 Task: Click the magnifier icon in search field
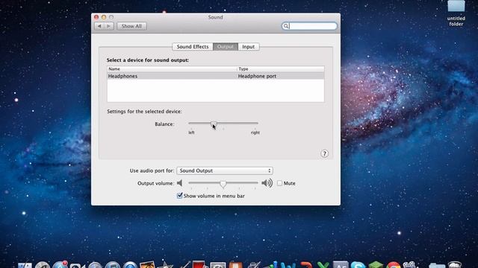(x=285, y=26)
